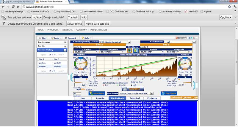Open the Chrome wrench settings menu
This screenshot has width=238, height=127.
coord(235,7)
